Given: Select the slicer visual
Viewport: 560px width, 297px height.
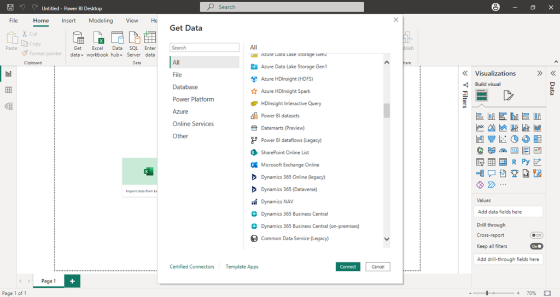Looking at the screenshot, I should (480, 162).
